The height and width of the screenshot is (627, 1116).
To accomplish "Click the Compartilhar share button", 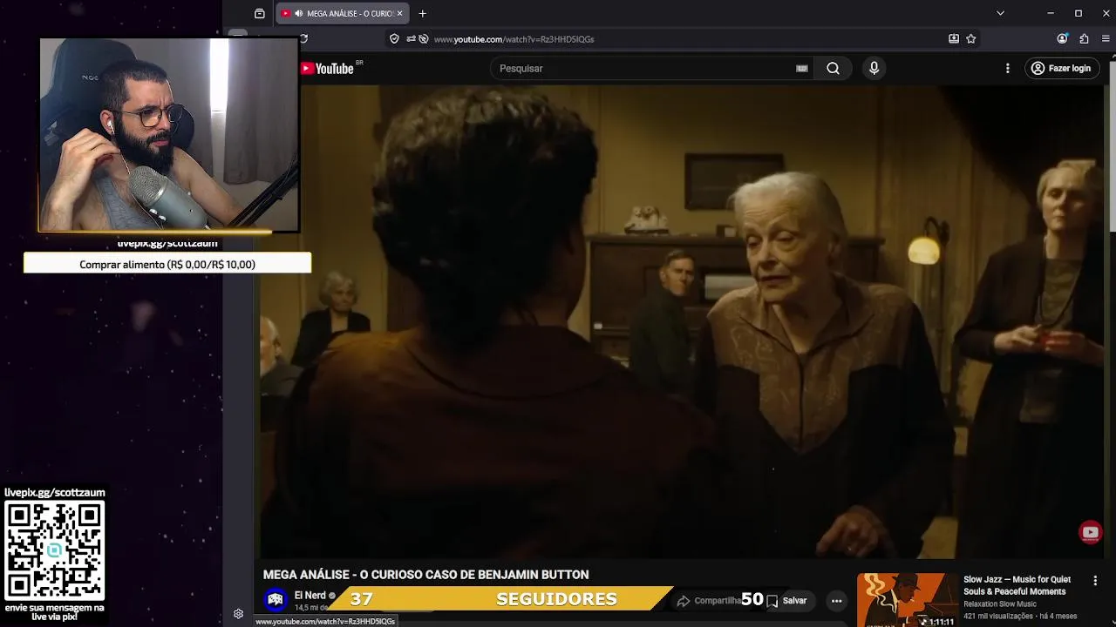I will click(709, 600).
